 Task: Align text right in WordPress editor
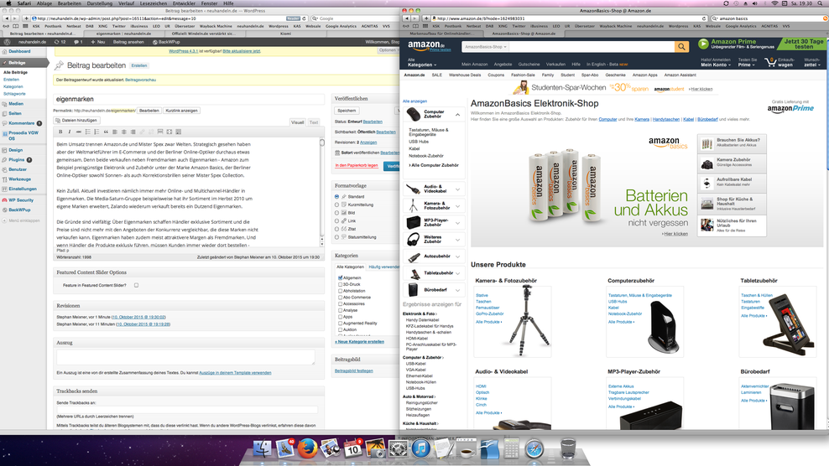tap(133, 132)
